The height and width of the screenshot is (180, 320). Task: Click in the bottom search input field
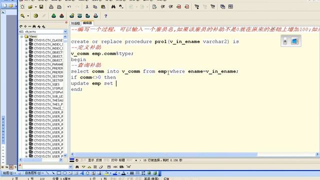(45, 167)
